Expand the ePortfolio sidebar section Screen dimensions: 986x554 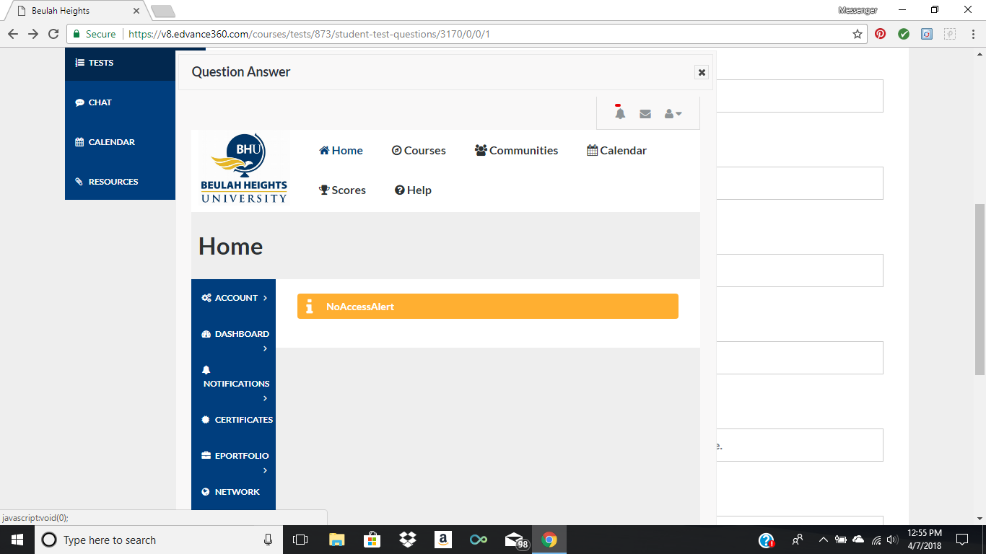click(x=235, y=456)
